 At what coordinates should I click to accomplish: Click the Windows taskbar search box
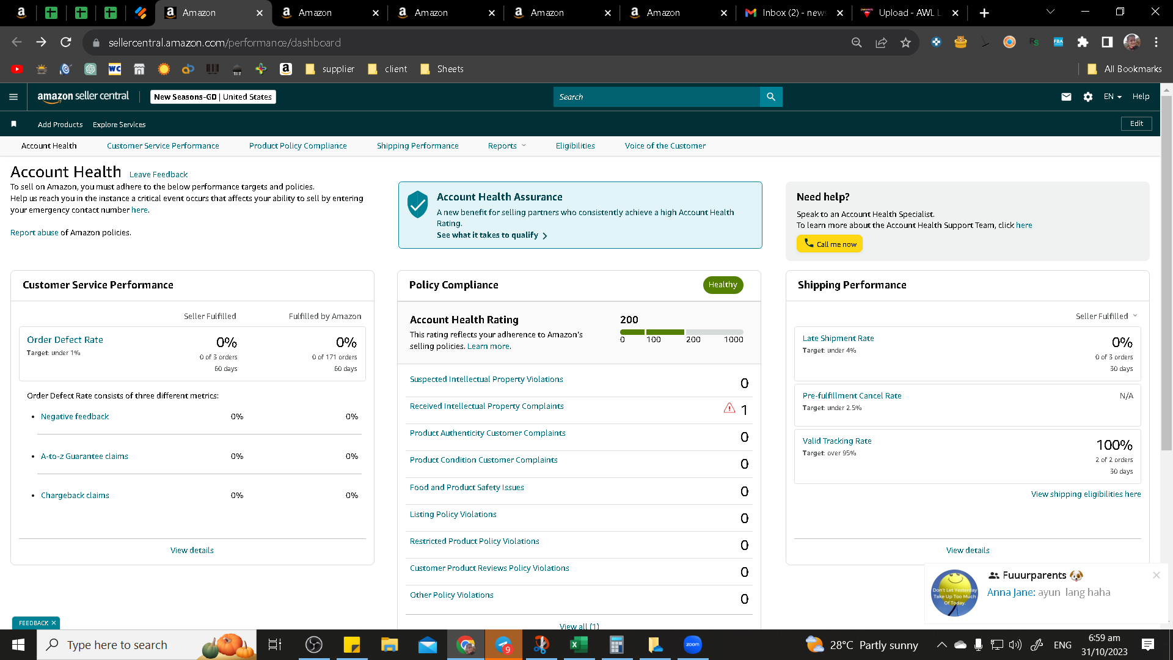click(x=147, y=645)
